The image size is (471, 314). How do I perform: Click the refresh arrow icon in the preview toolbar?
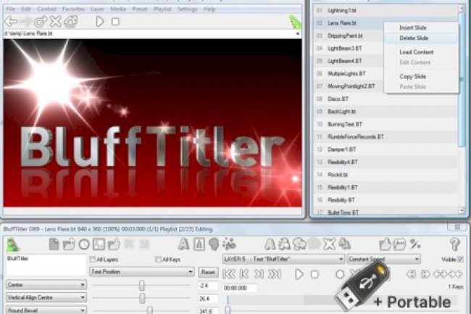[41, 22]
